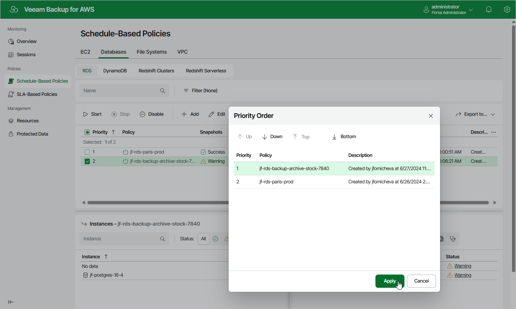Click the jf-postgres-16-4 instance row

[106, 275]
